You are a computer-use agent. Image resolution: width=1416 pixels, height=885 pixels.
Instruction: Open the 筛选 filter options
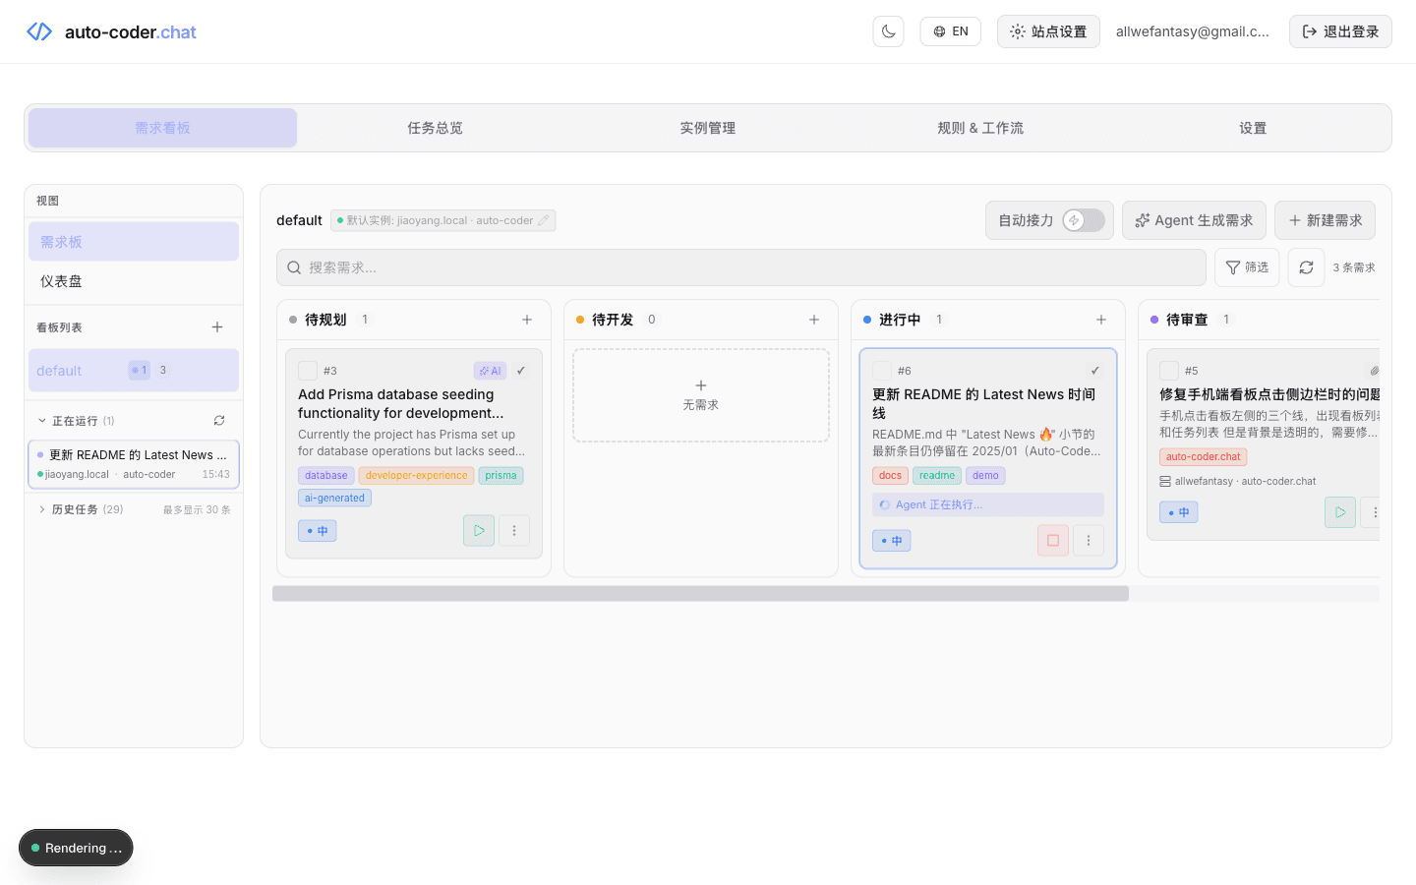(x=1246, y=266)
